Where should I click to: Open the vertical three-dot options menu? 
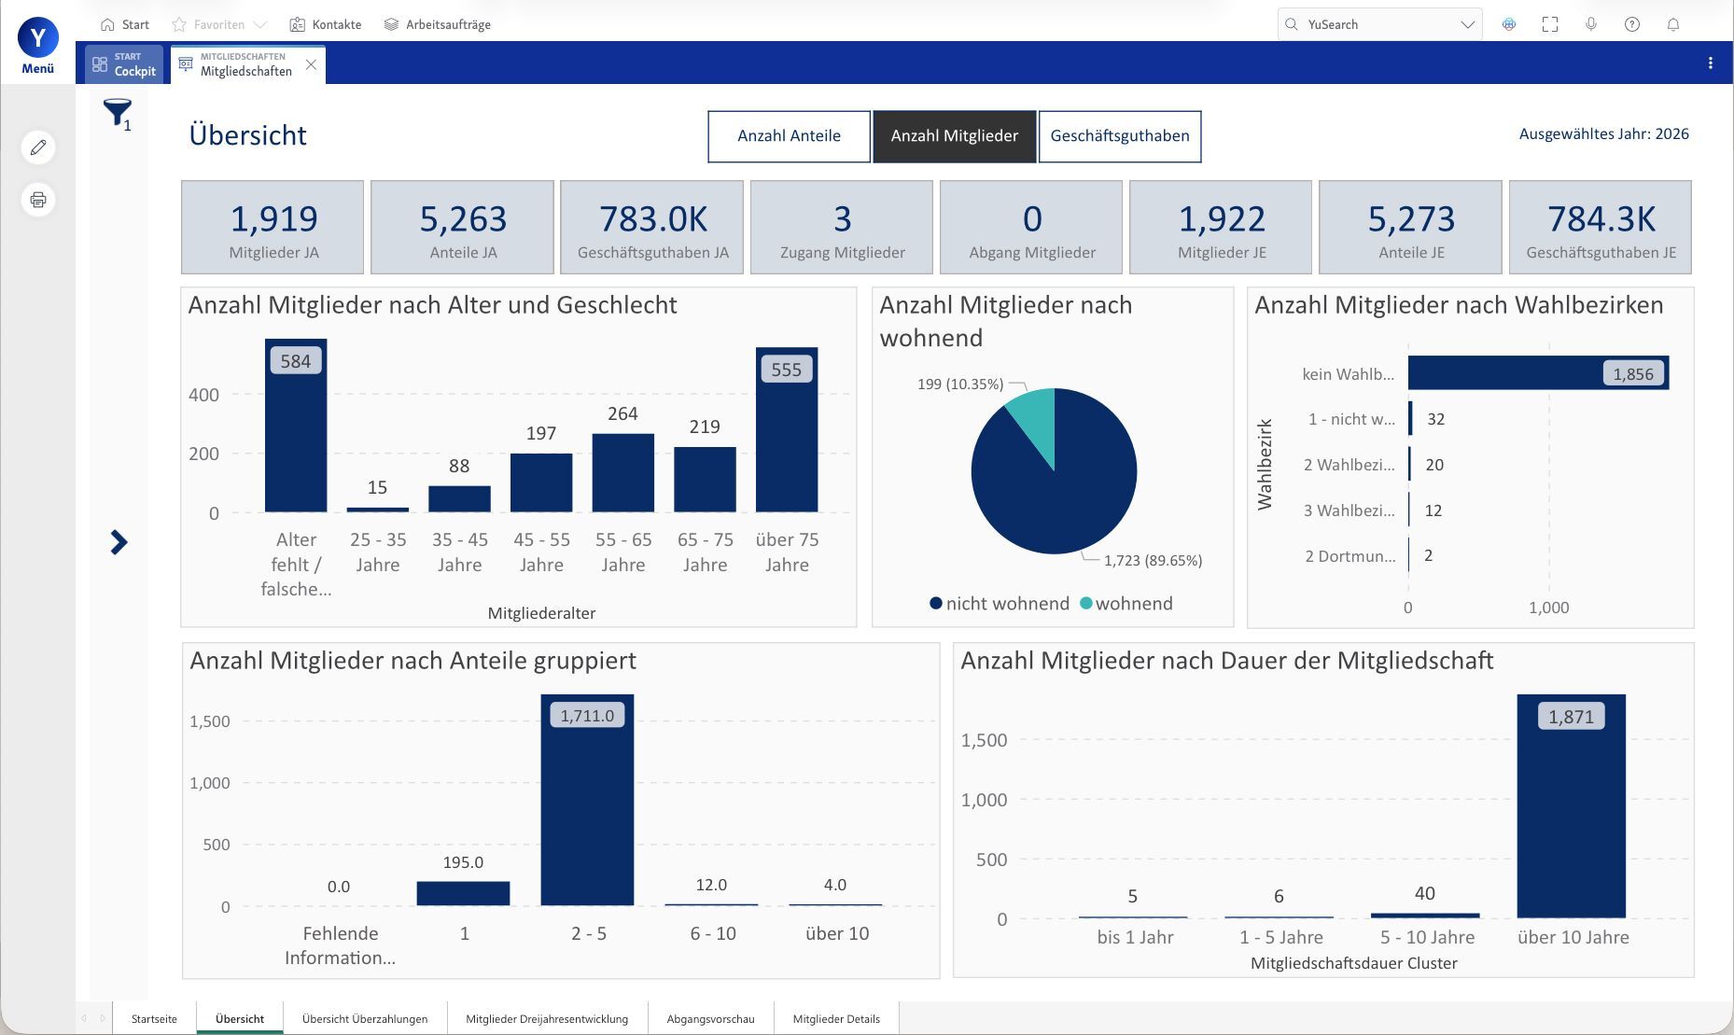point(1711,63)
